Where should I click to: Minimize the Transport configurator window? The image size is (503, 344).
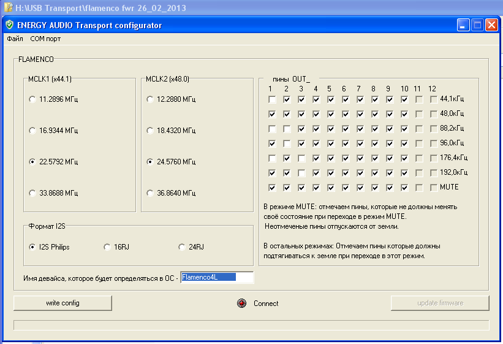[463, 25]
